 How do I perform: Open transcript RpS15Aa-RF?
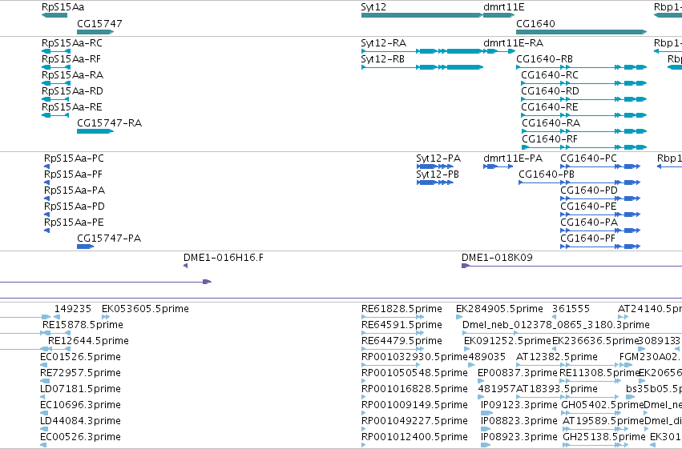[x=71, y=59]
